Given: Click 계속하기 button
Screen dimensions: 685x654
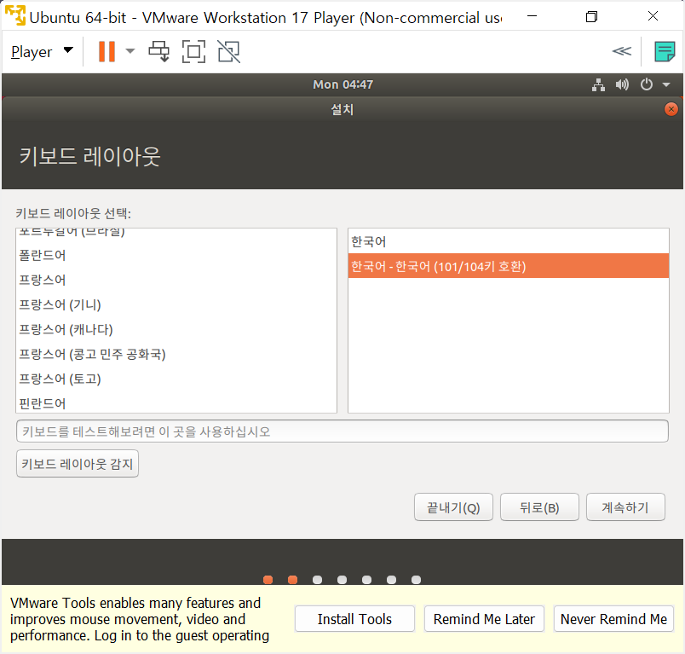Looking at the screenshot, I should point(625,507).
